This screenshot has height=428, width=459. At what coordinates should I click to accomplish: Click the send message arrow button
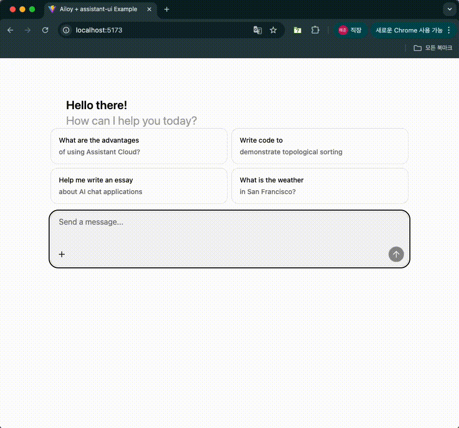[x=396, y=254]
